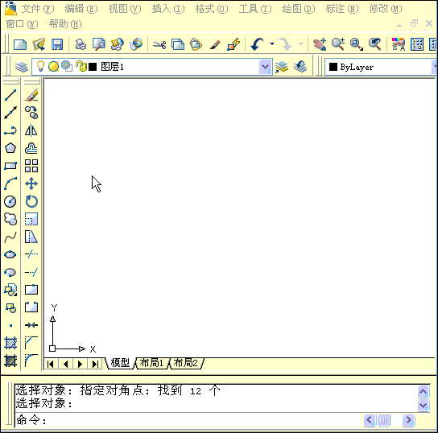The width and height of the screenshot is (438, 433).
Task: Open the redo history dropdown arrow
Action: click(x=301, y=43)
